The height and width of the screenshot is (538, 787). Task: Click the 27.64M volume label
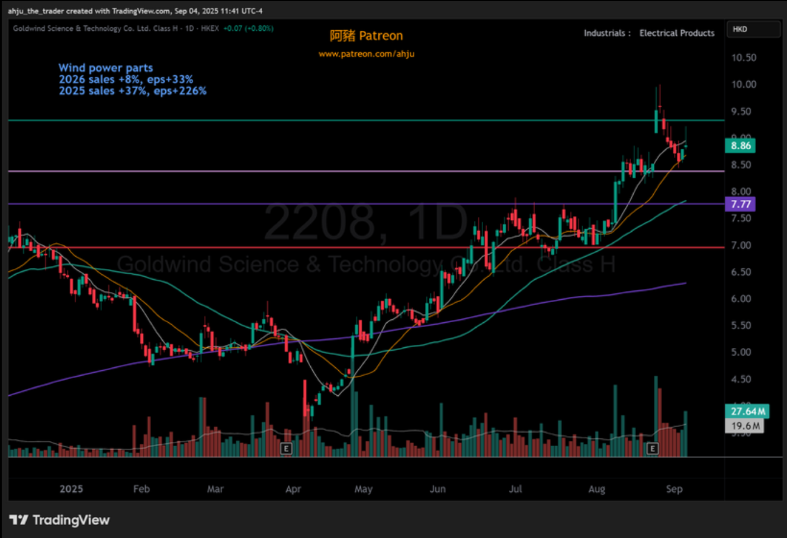coord(747,411)
